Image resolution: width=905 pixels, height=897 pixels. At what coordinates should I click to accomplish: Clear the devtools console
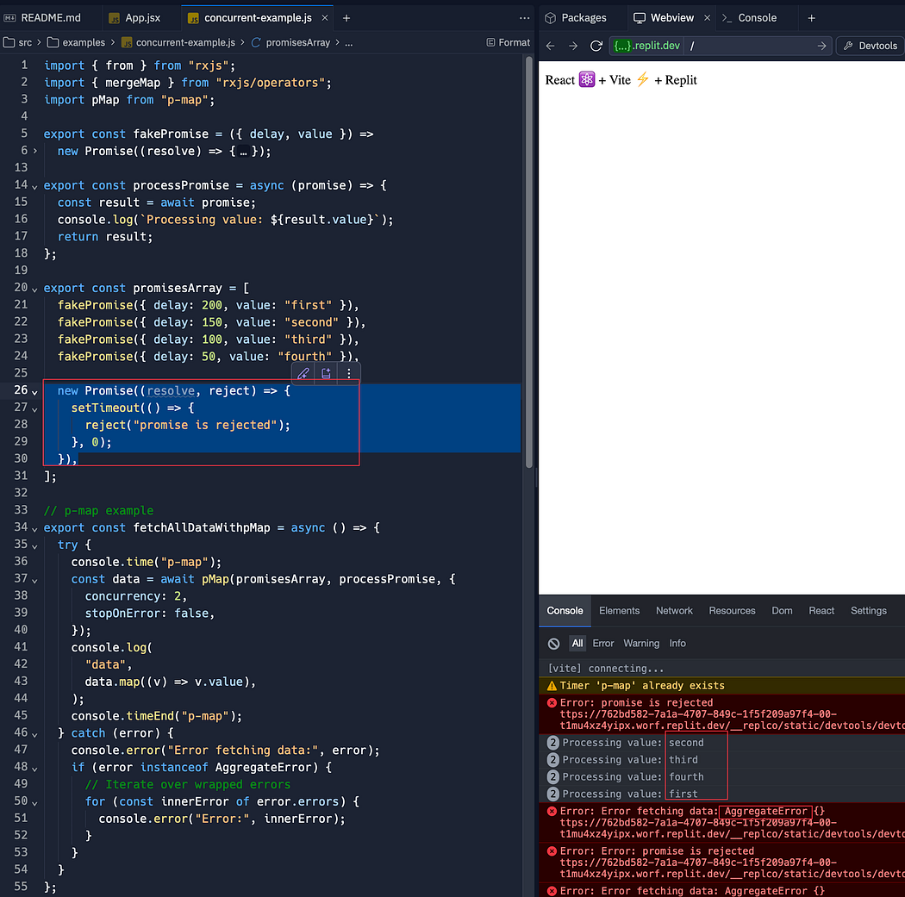click(x=553, y=643)
